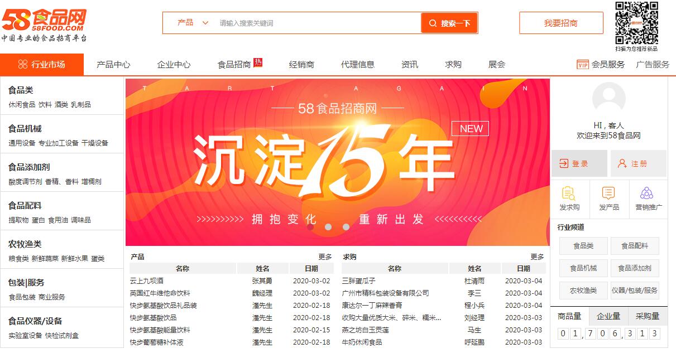Open 求购 navigation item
This screenshot has height=353, width=676.
click(x=453, y=65)
